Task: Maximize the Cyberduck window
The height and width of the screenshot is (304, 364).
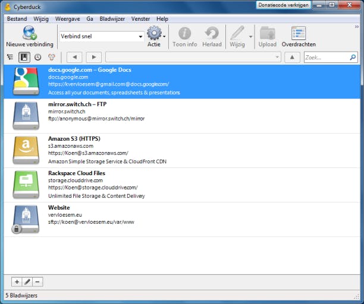Action: coord(332,5)
